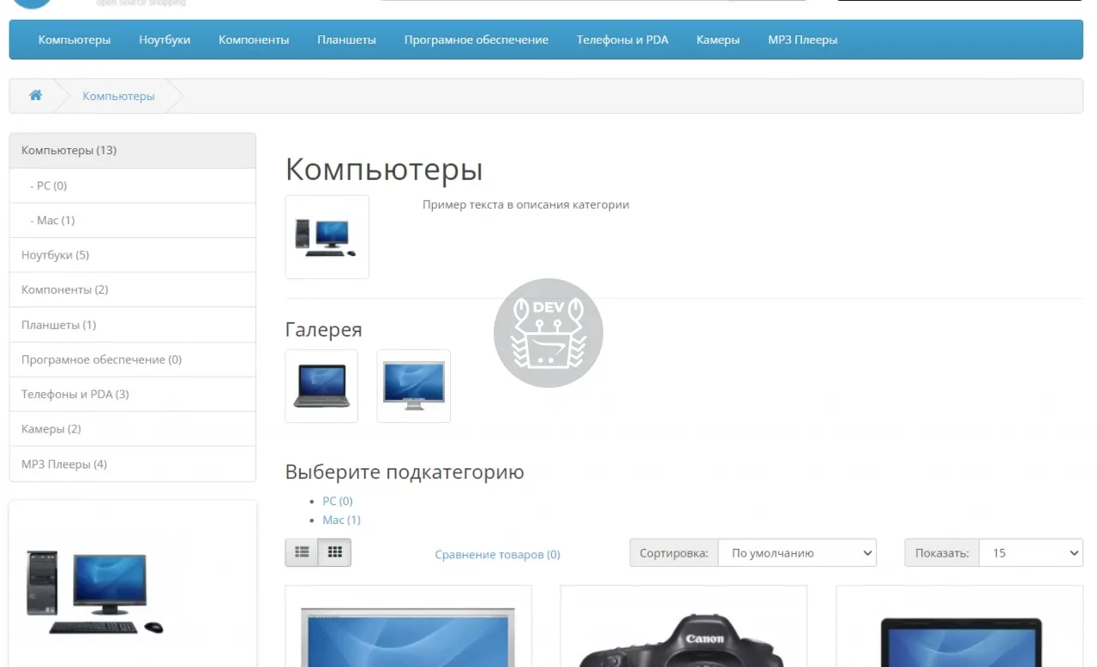This screenshot has width=1097, height=667.
Task: Open Камеры in top navigation bar
Action: [718, 39]
